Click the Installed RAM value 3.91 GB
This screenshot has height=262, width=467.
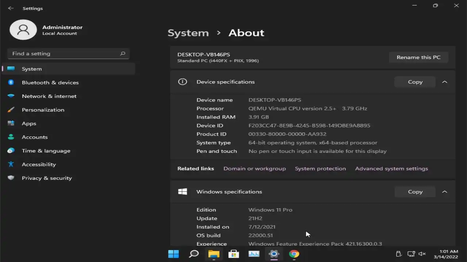coord(259,117)
